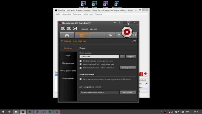Viewport: 202px width, 114px height.
Task: Open After Effects from the taskbar
Action: pyautogui.click(x=44, y=112)
